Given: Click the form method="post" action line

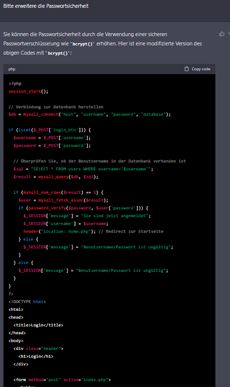Looking at the screenshot, I should pyautogui.click(x=62, y=380).
